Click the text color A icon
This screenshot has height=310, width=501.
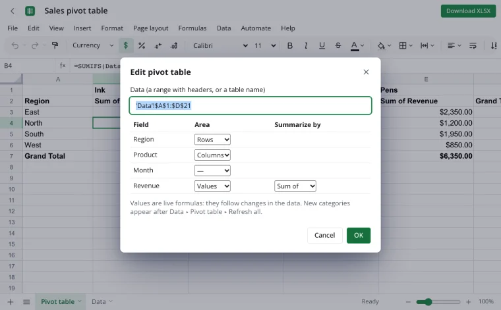[354, 45]
